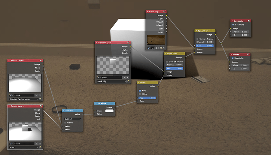This screenshot has width=271, height=155.
Task: Open clip browse icon in Movie Clip node
Action: [x=149, y=48]
